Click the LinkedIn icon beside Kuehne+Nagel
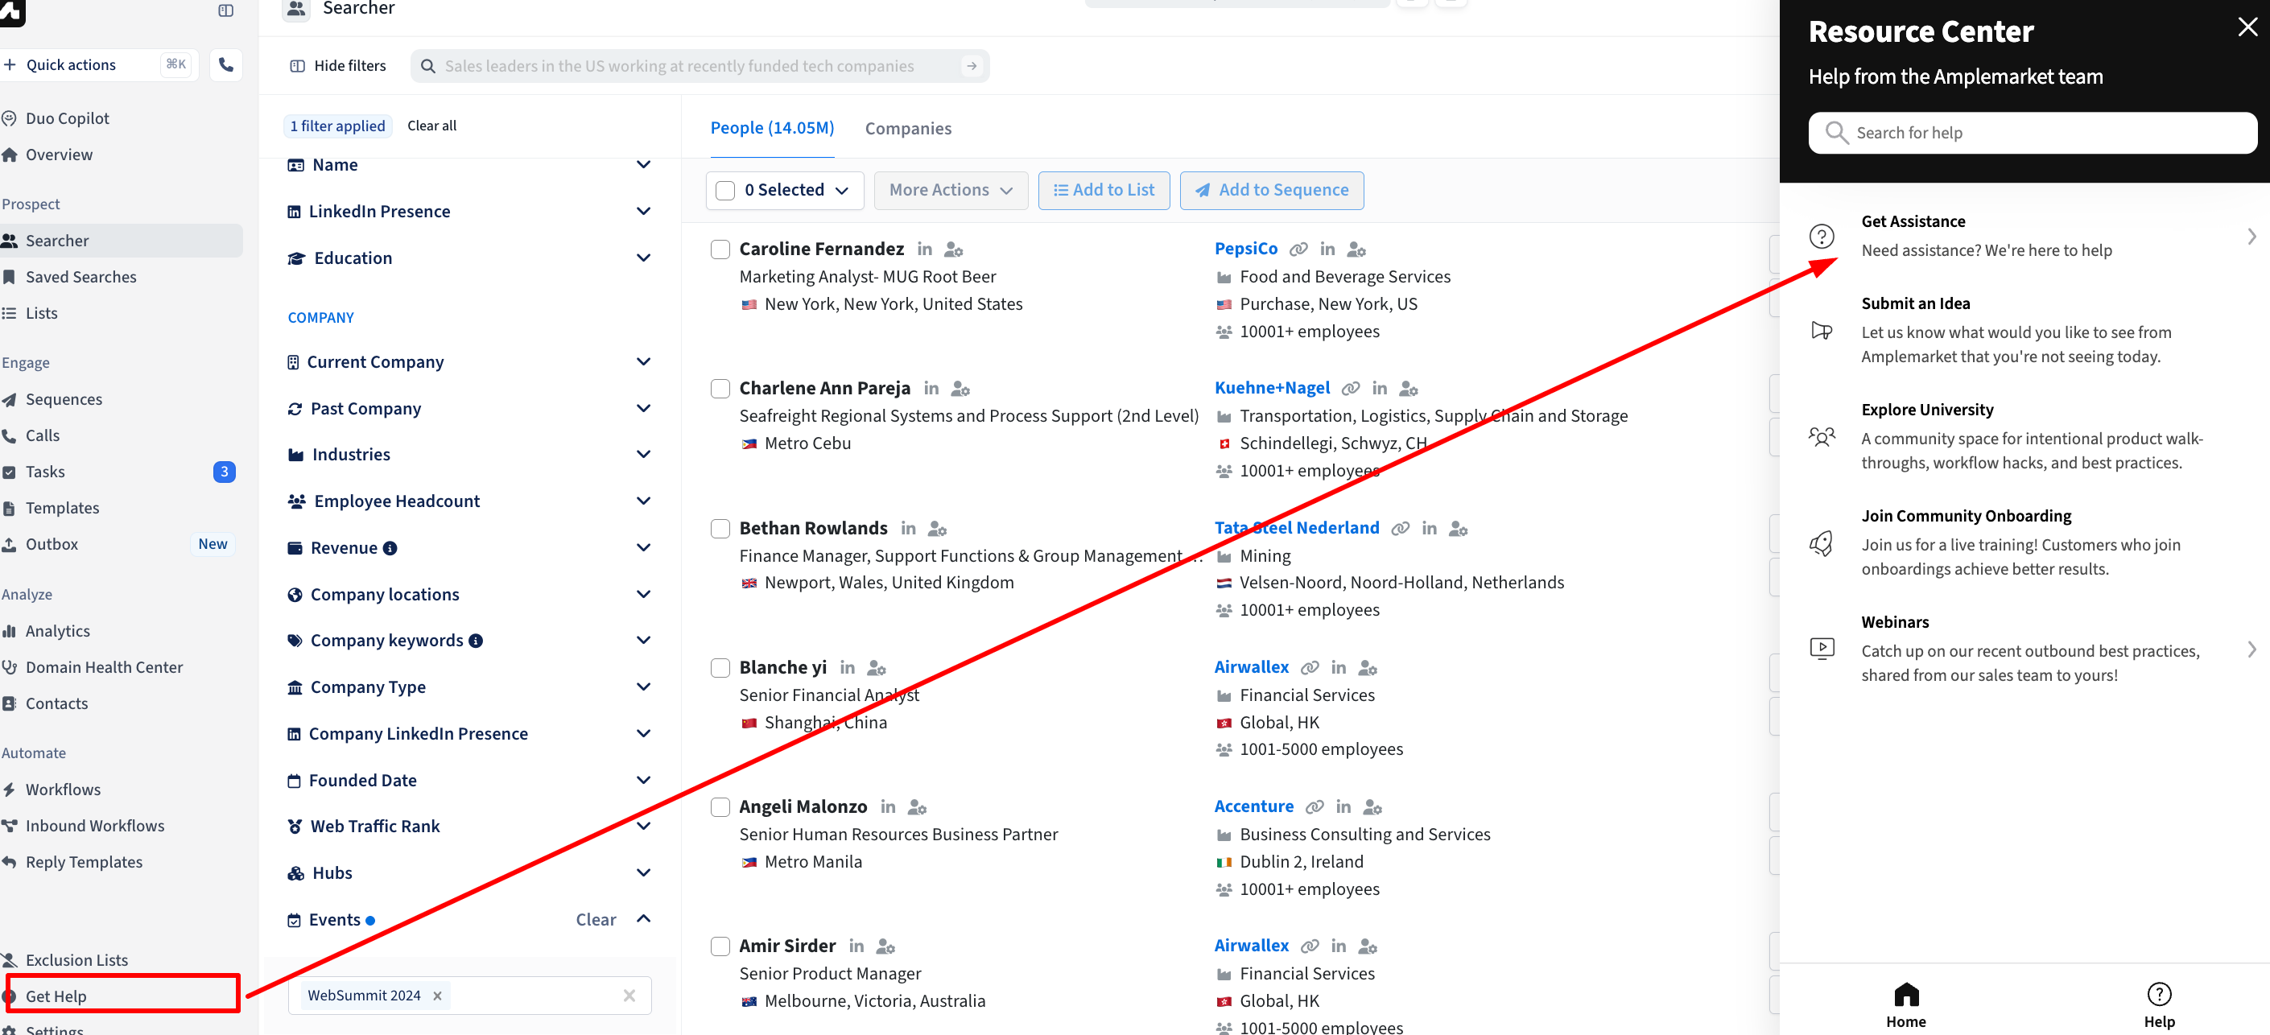This screenshot has width=2270, height=1035. click(x=1379, y=389)
